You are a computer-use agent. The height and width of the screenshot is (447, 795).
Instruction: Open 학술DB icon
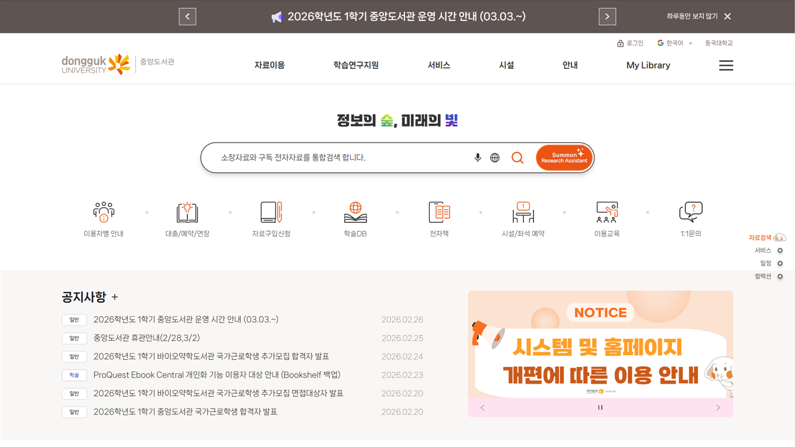tap(355, 220)
